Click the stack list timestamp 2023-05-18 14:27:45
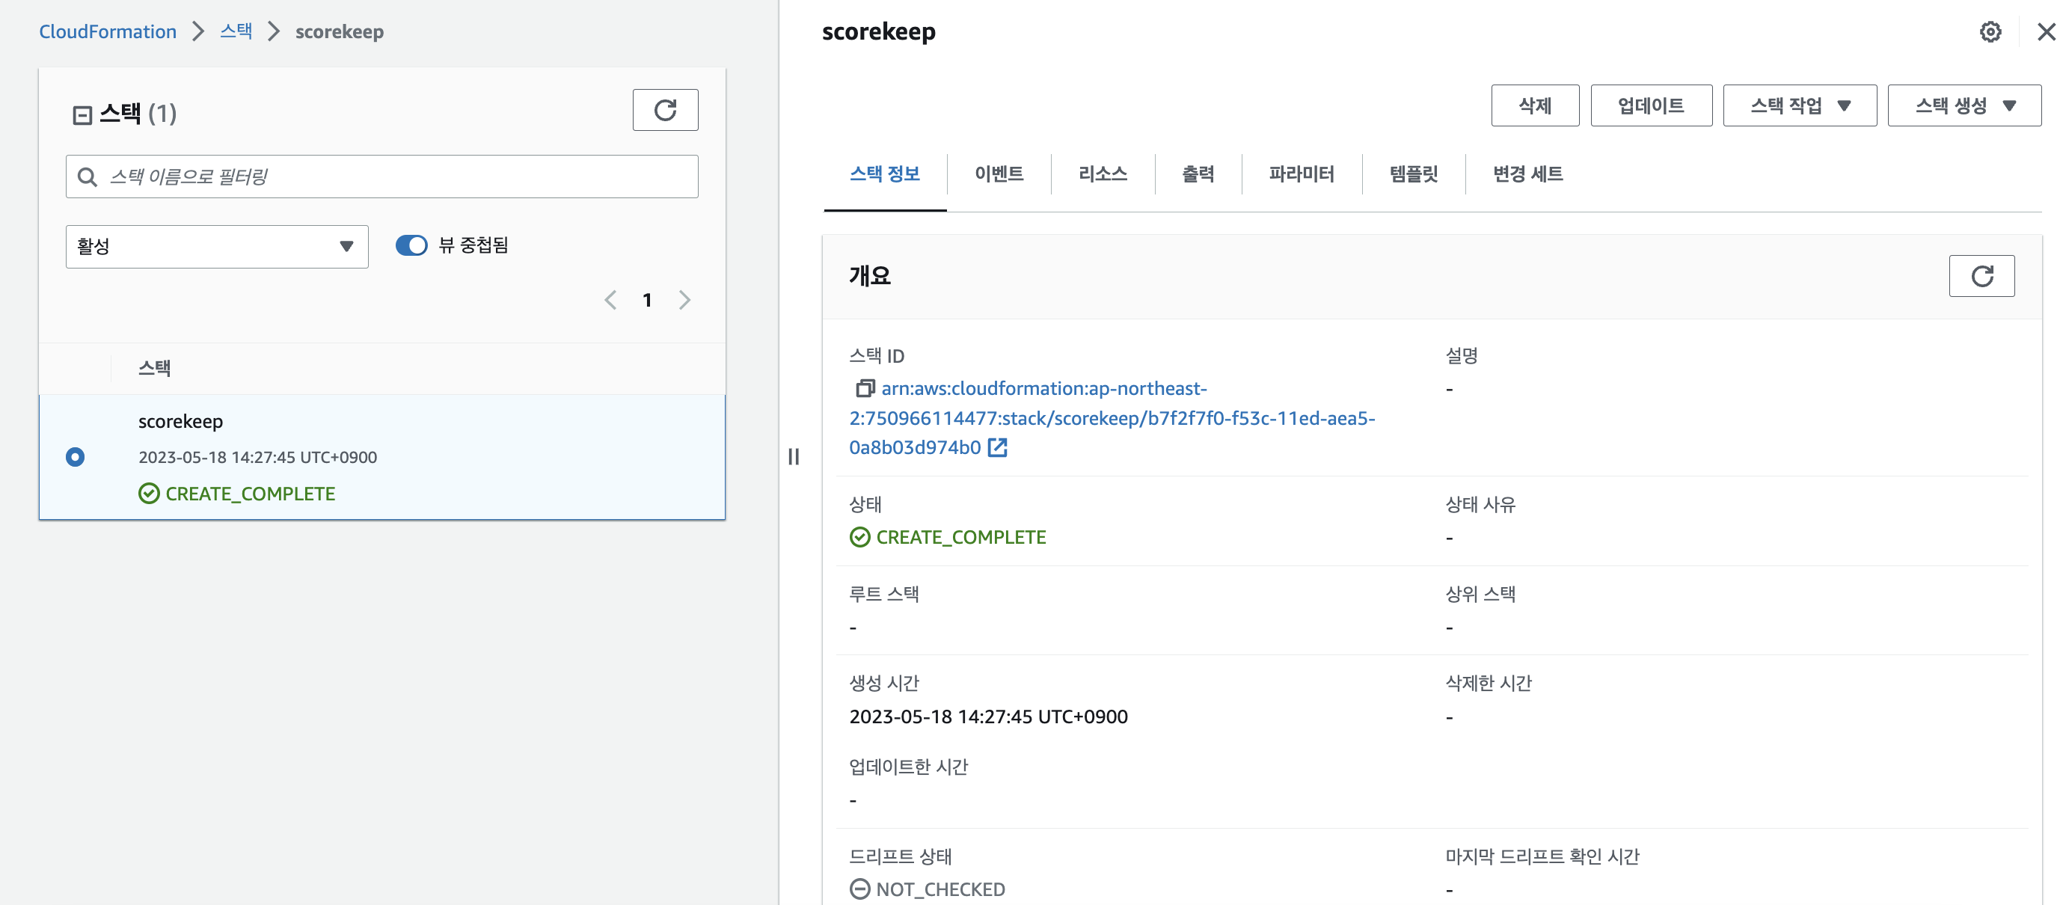The image size is (2066, 905). point(257,457)
